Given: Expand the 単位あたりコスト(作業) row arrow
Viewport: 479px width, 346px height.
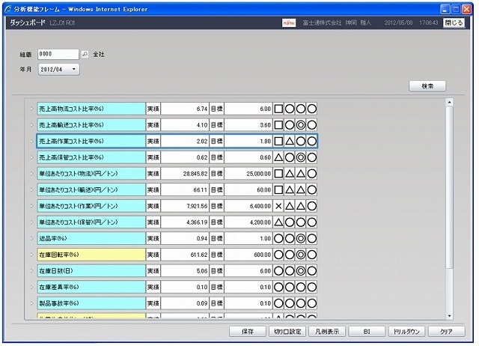Looking at the screenshot, I should (x=31, y=206).
